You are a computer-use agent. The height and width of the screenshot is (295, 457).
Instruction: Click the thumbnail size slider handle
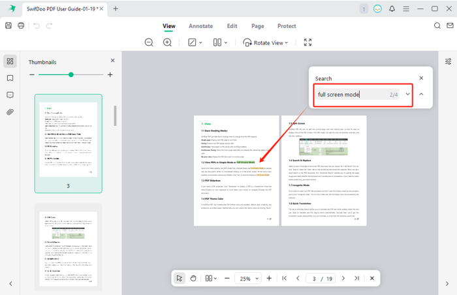click(x=71, y=74)
